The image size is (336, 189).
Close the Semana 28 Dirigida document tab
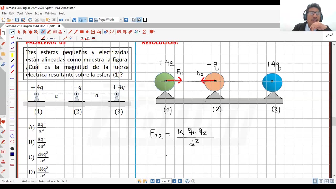pyautogui.click(x=59, y=26)
